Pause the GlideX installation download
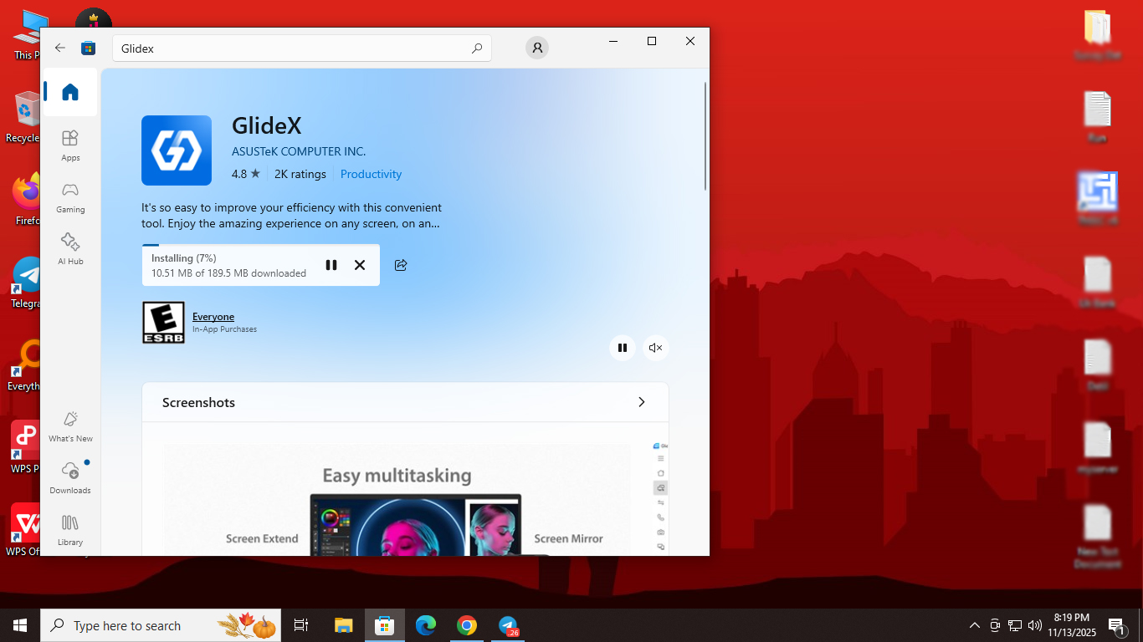 [331, 265]
